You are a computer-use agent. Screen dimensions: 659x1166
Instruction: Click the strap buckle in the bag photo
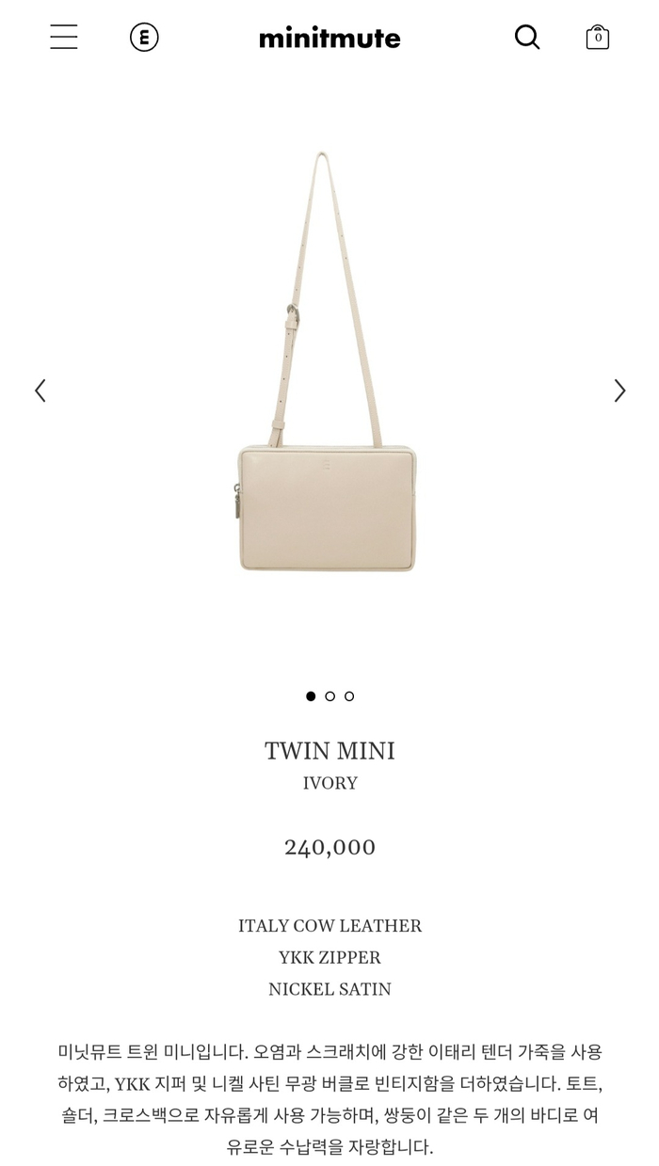[295, 313]
